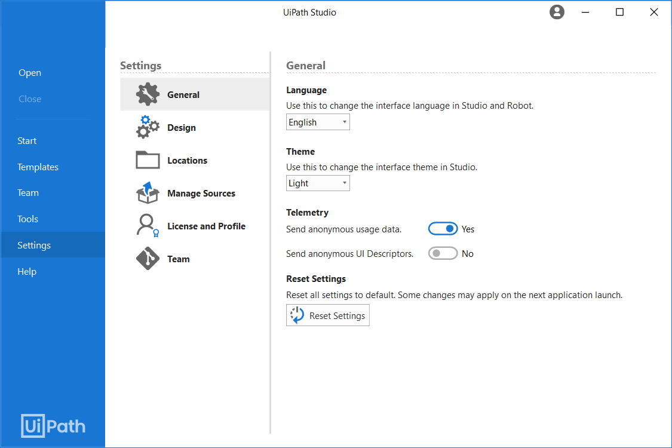Click the 'Send anonymous usage data.' text
The image size is (672, 448).
point(343,229)
